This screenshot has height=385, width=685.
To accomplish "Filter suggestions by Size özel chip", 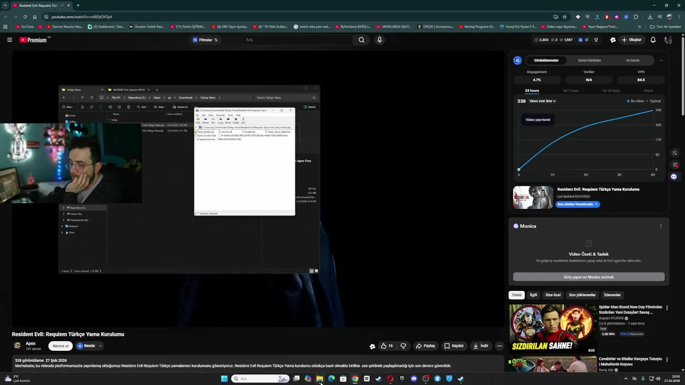I will [x=553, y=295].
